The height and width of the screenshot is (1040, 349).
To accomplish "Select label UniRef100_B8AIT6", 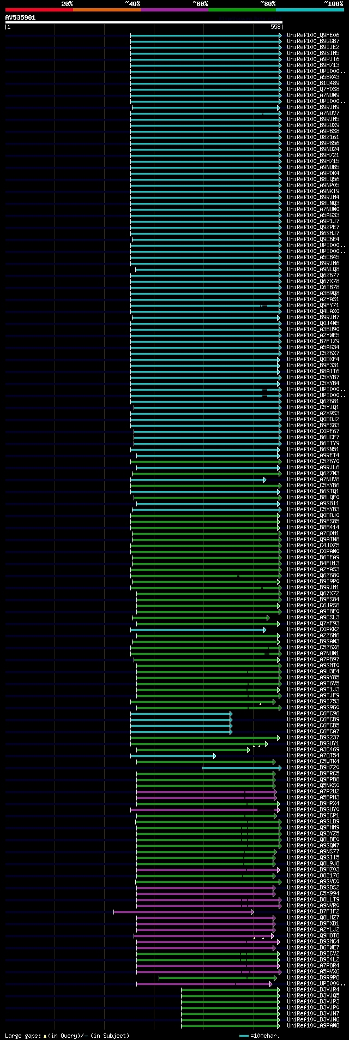I will (x=313, y=371).
